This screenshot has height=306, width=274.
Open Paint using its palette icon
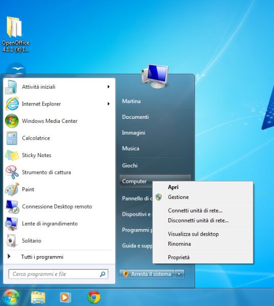pyautogui.click(x=12, y=189)
